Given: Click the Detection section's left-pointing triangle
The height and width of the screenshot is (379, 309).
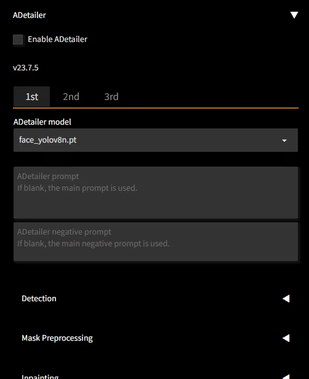Looking at the screenshot, I should 286,299.
